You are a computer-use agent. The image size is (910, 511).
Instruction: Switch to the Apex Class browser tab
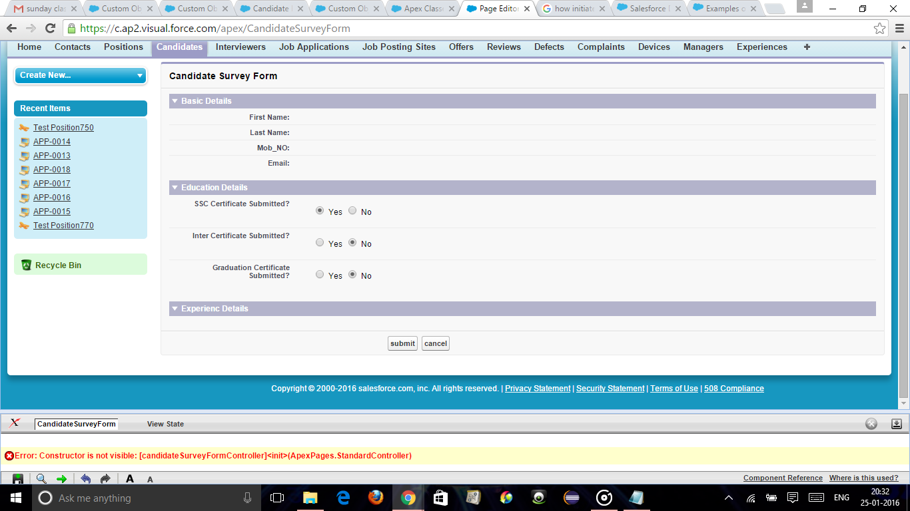coord(424,9)
